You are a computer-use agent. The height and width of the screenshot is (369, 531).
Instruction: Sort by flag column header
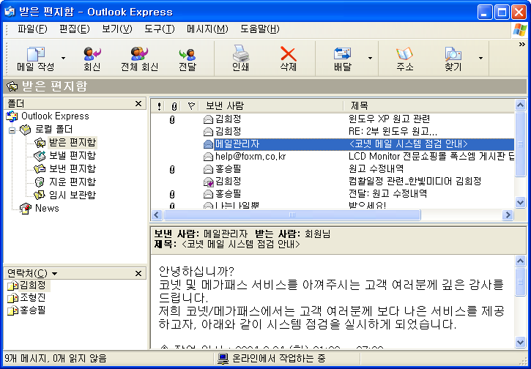click(x=190, y=106)
